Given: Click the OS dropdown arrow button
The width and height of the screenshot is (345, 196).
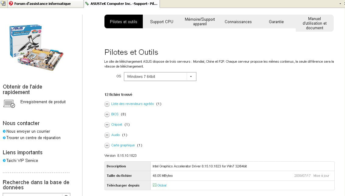Looking at the screenshot, I should [191, 77].
